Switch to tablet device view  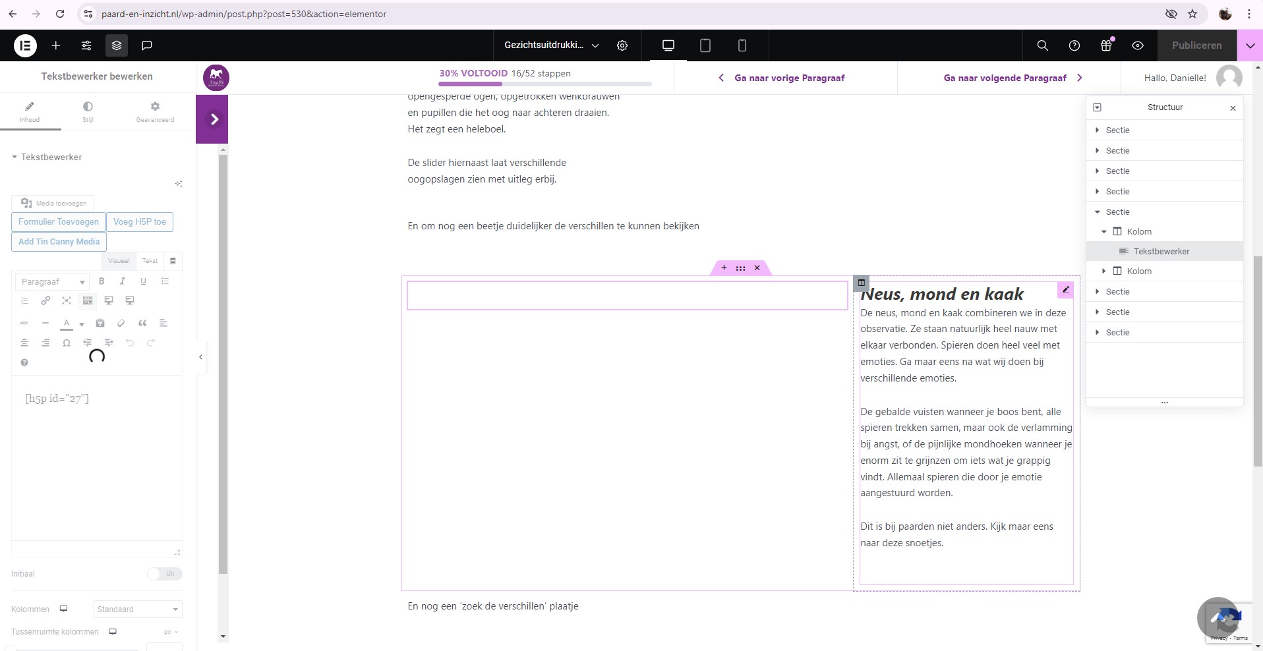[705, 45]
